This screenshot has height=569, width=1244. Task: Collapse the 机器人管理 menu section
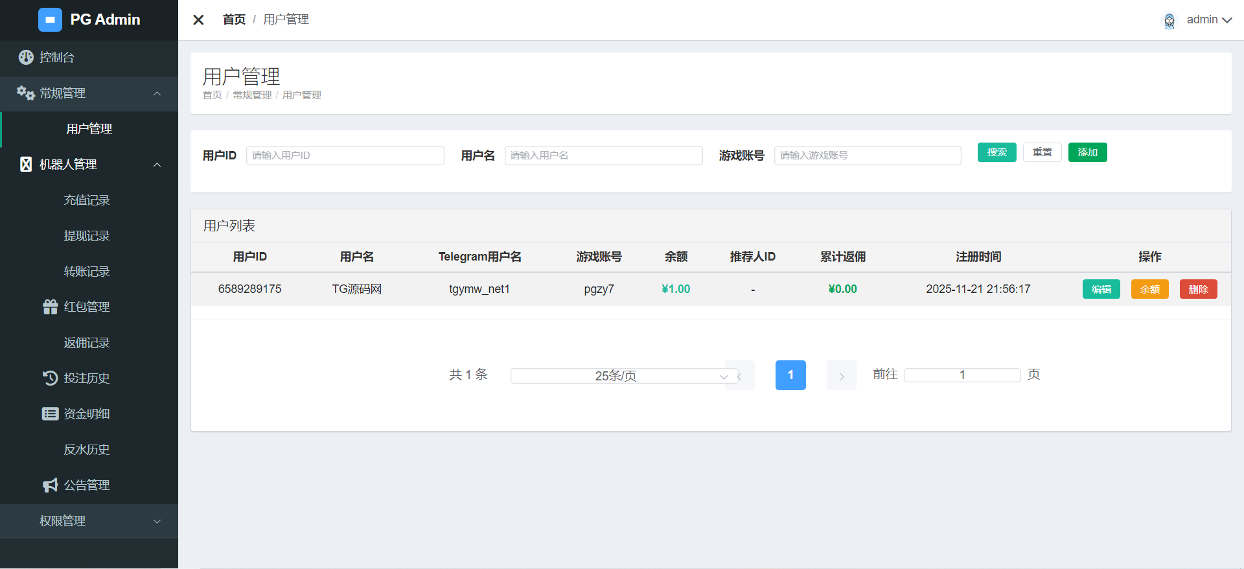(157, 165)
